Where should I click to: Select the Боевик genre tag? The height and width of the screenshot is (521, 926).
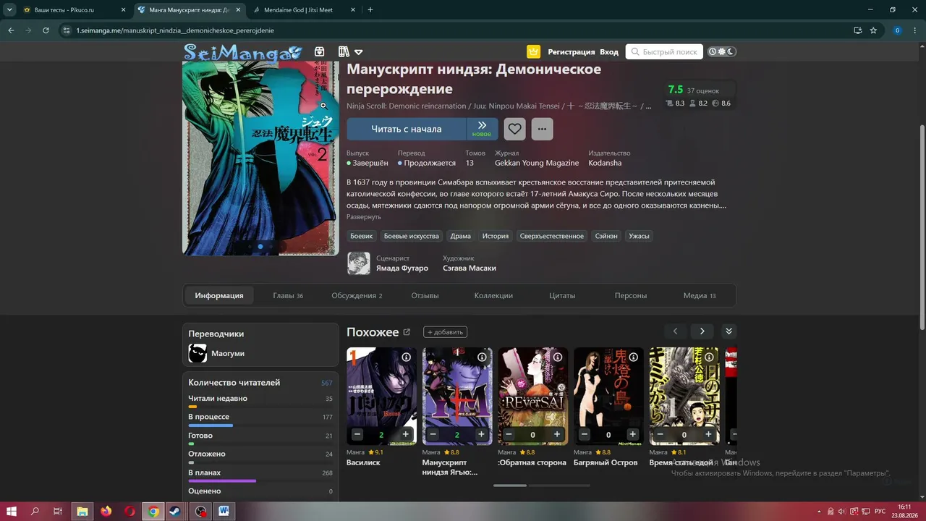click(x=361, y=236)
